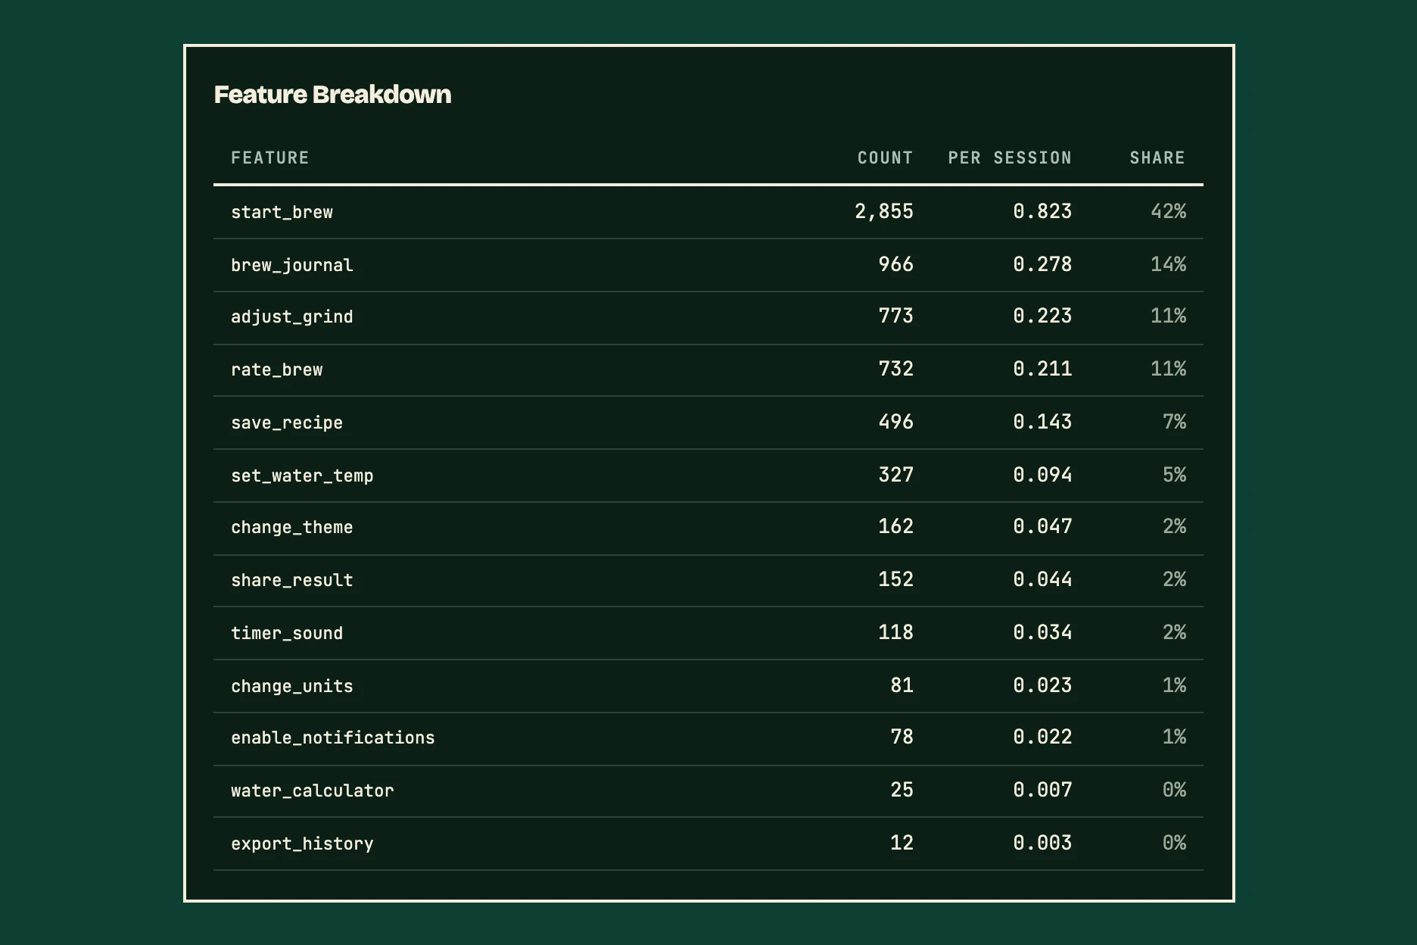Click the SHARE column header
This screenshot has width=1417, height=945.
(1157, 157)
